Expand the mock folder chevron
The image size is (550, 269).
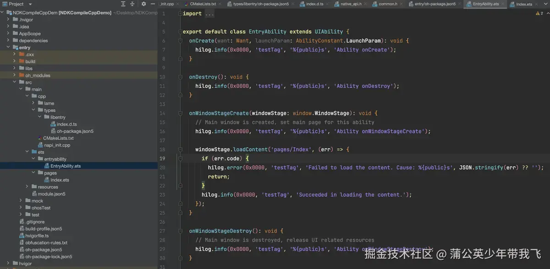point(21,201)
